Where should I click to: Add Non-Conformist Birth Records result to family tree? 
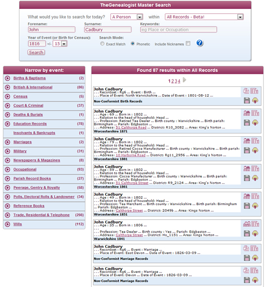pyautogui.click(x=255, y=100)
